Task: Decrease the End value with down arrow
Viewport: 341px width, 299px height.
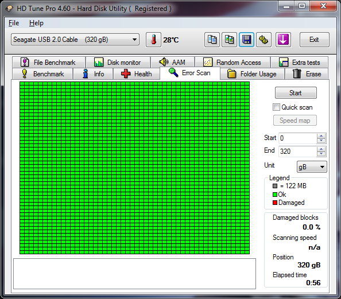Action: click(x=321, y=154)
